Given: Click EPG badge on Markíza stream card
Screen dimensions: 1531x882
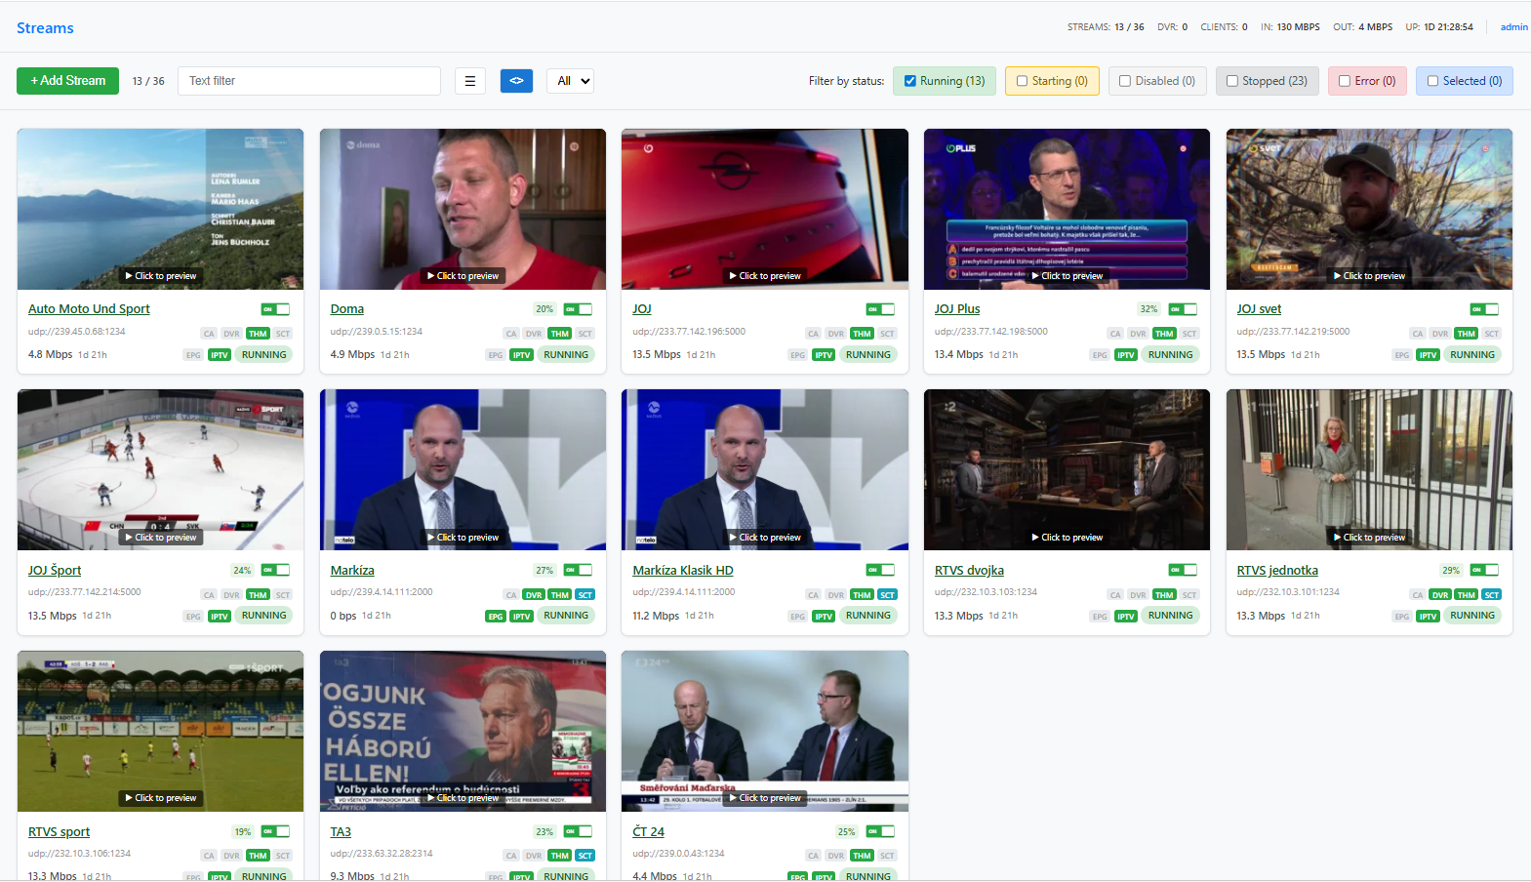Looking at the screenshot, I should coord(496,617).
